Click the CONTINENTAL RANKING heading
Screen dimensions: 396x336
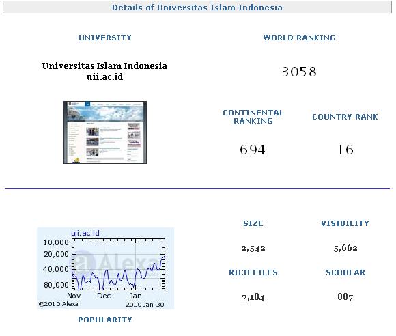[253, 117]
